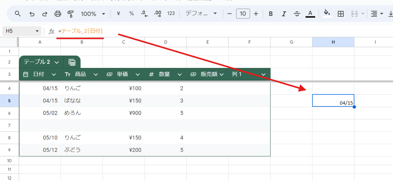Image resolution: width=393 pixels, height=181 pixels.
Task: Apply yen currency format
Action: point(119,14)
